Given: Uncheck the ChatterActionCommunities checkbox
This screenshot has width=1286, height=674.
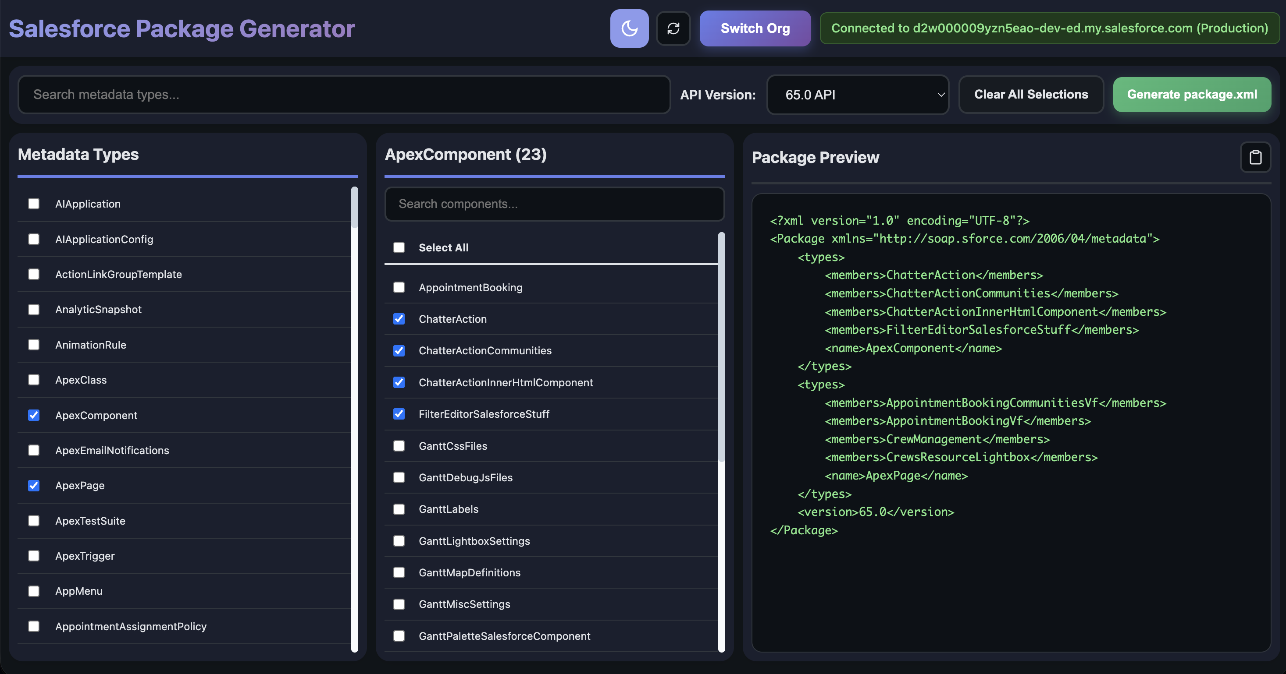Looking at the screenshot, I should [399, 351].
